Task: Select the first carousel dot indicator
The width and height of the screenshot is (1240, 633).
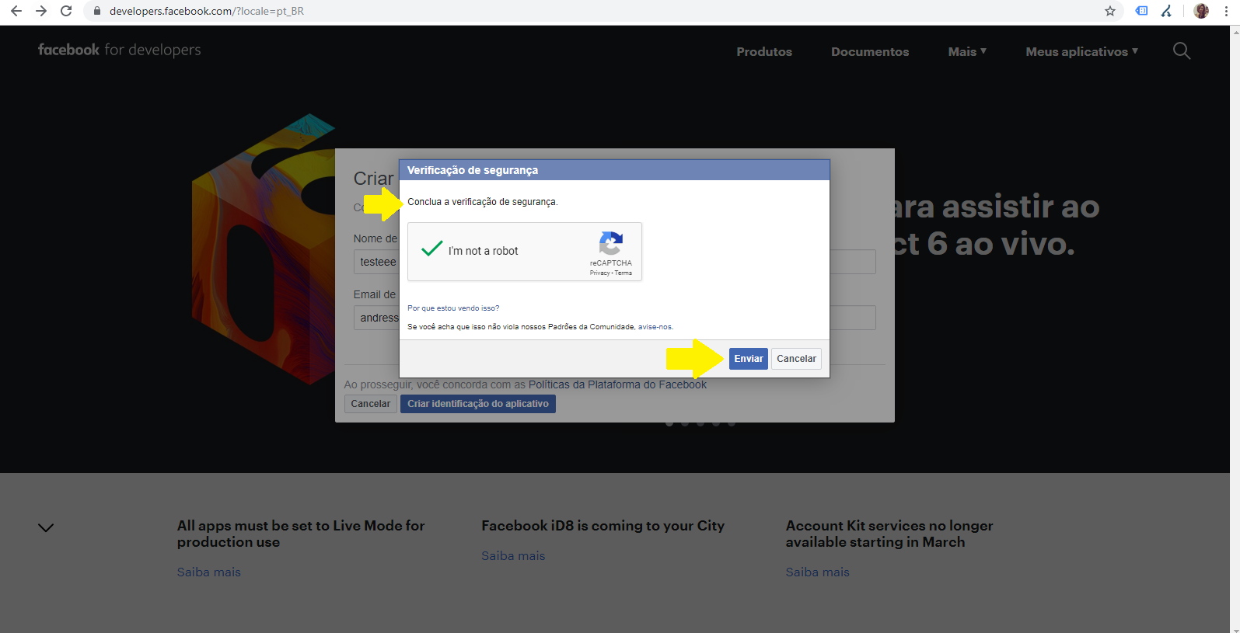Action: click(669, 423)
